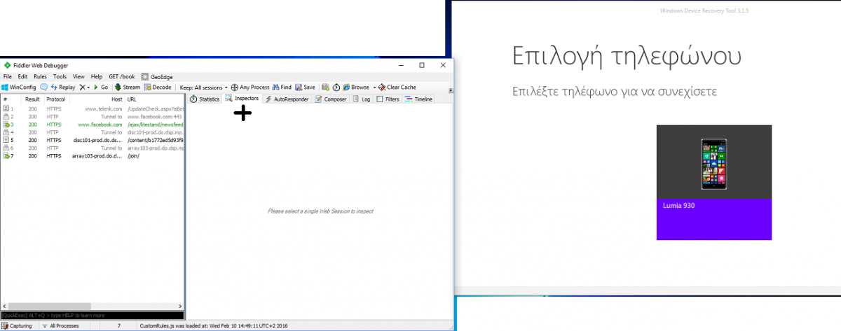Click the session list horizontal scrollbar
The width and height of the screenshot is (841, 331).
click(x=93, y=306)
